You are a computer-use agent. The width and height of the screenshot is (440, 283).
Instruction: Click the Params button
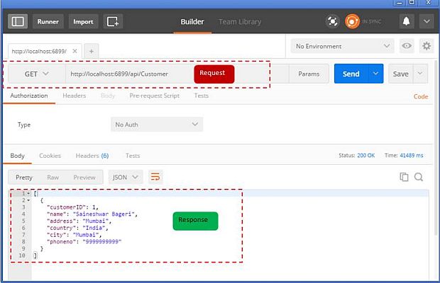point(309,74)
